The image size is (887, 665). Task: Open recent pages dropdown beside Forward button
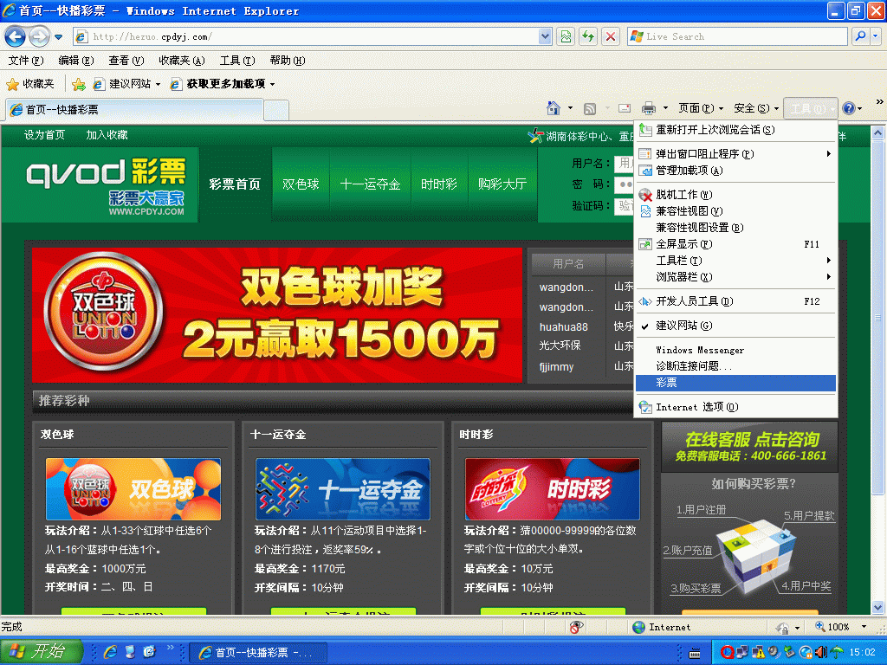coord(58,38)
